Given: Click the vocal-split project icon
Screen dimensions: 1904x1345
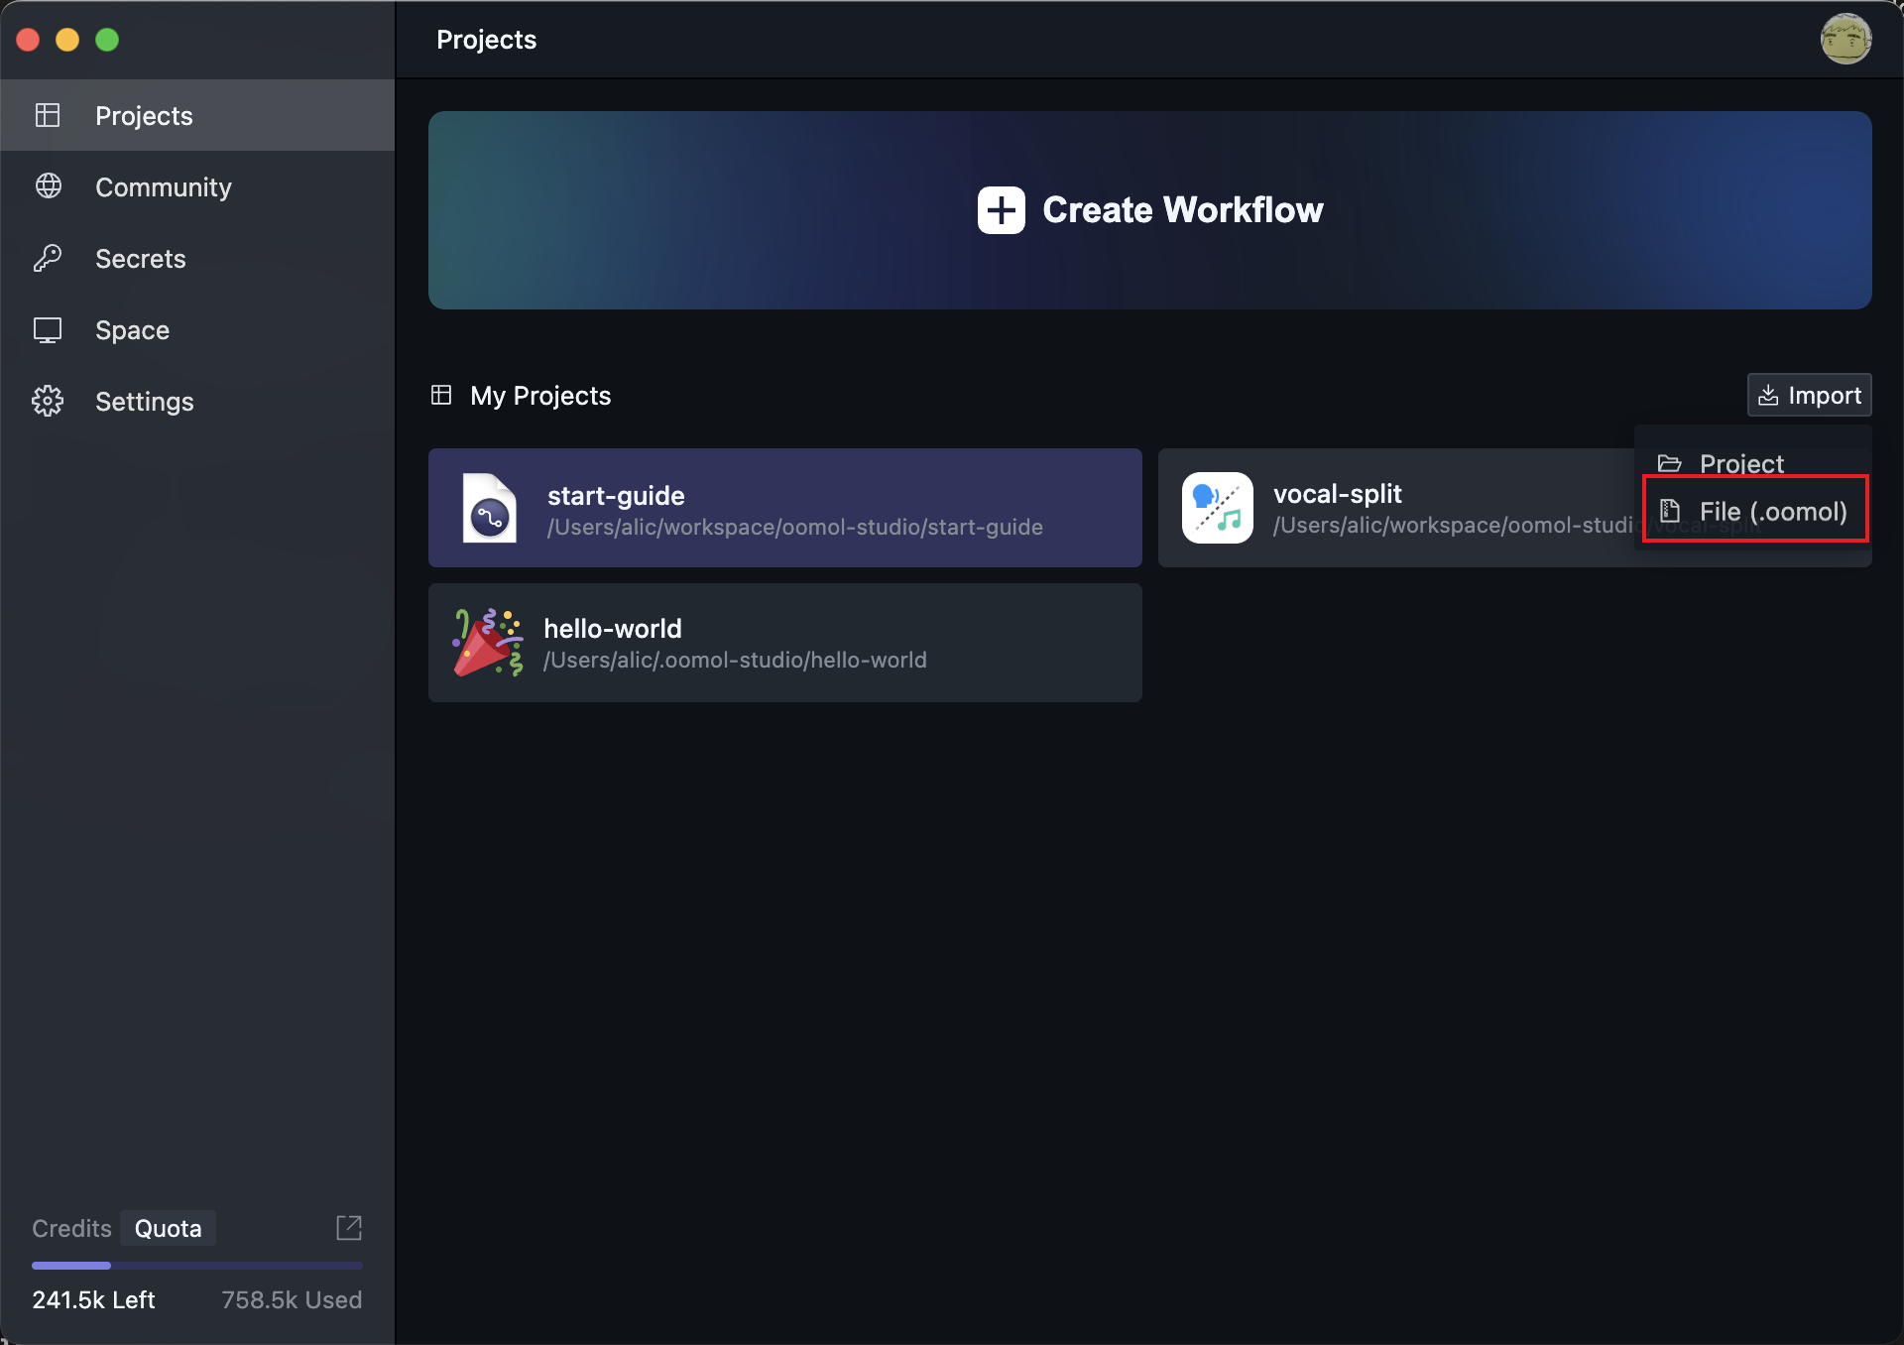Looking at the screenshot, I should [1217, 508].
